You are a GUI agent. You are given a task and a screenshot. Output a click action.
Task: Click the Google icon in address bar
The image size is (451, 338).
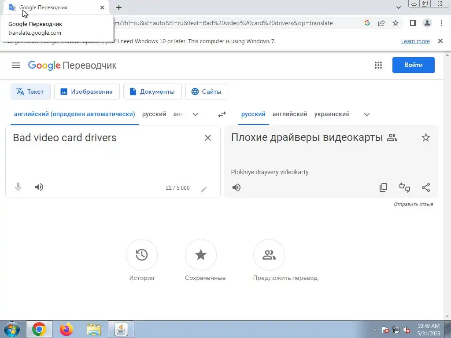point(367,23)
